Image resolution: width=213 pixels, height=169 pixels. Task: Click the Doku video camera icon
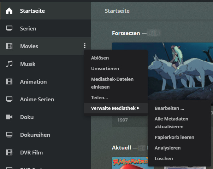point(9,117)
